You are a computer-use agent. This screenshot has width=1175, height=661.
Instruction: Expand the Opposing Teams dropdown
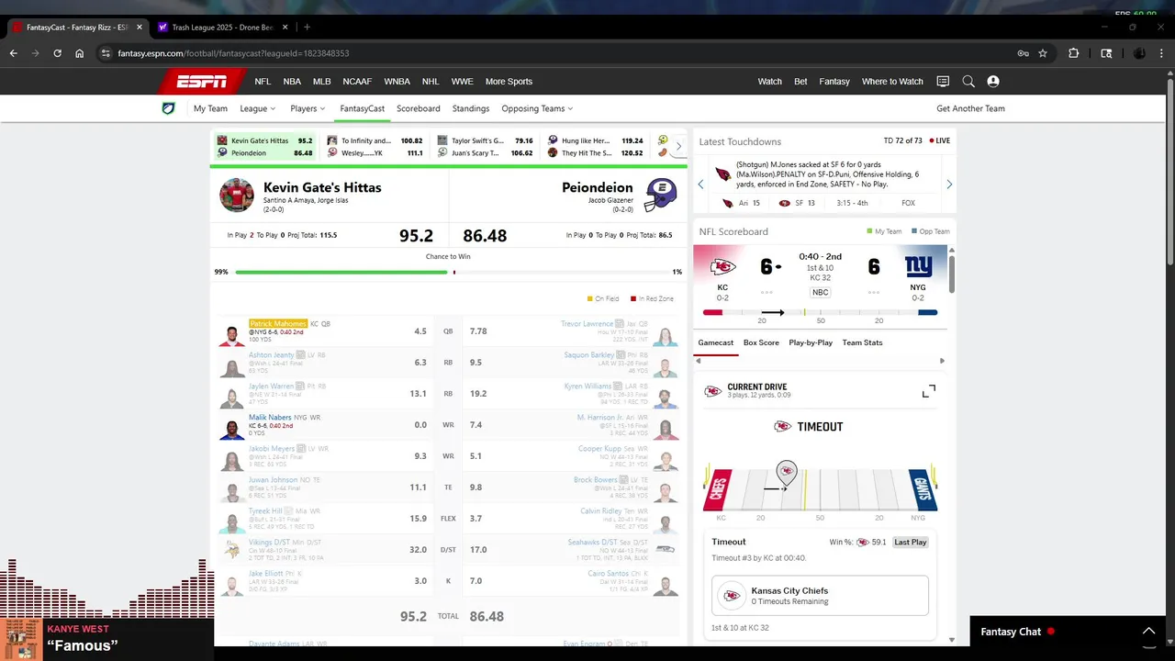(x=537, y=108)
